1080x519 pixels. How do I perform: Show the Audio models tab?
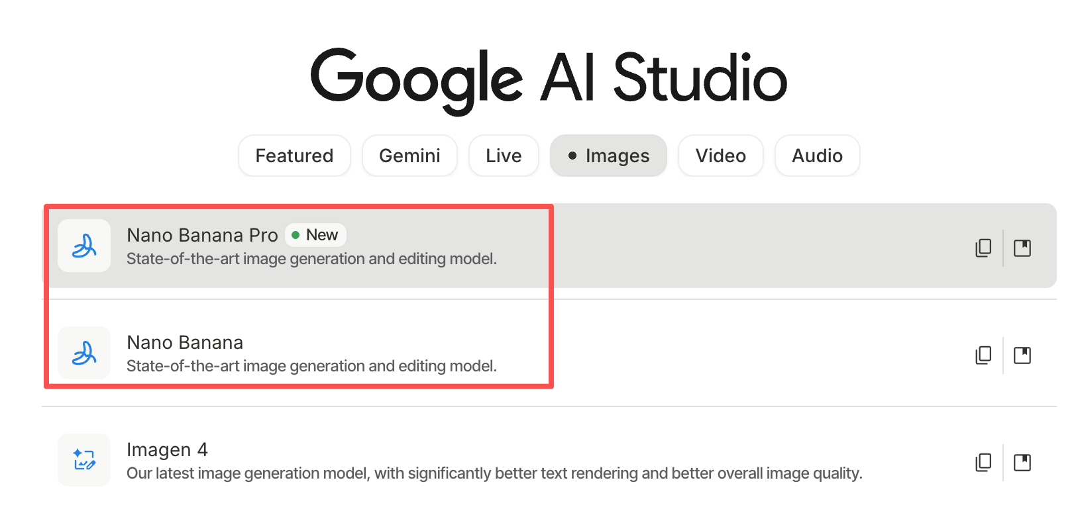[x=817, y=156]
